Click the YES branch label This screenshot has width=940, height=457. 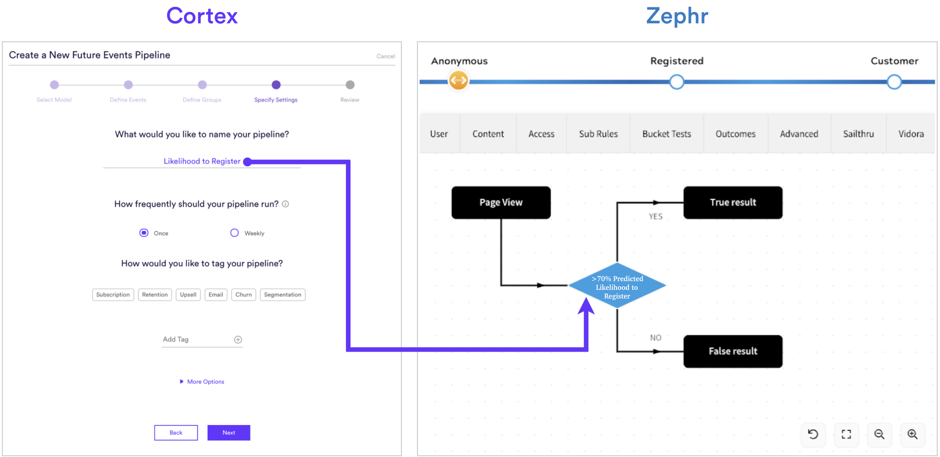(x=656, y=217)
